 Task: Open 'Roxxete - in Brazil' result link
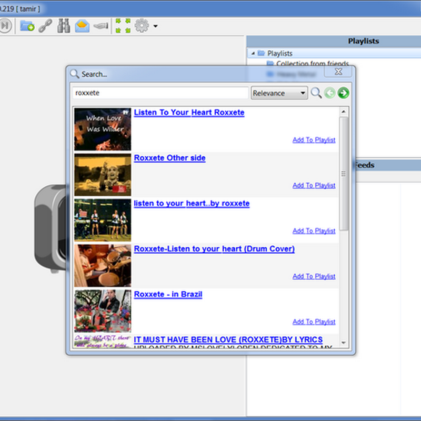coord(168,294)
